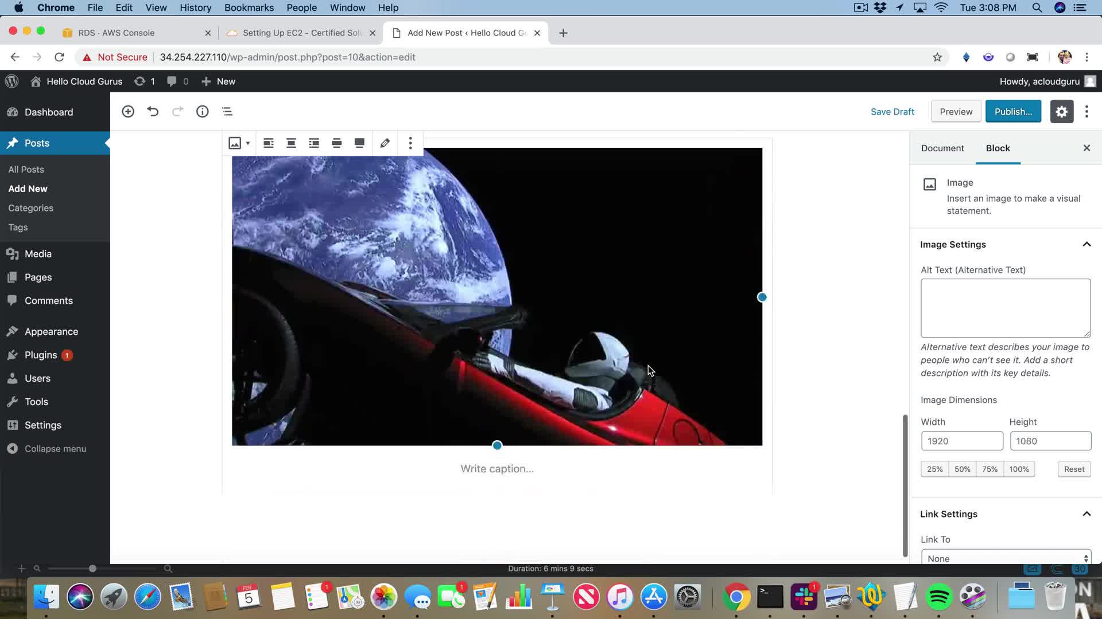Open Plugins menu in sidebar
The height and width of the screenshot is (619, 1102).
(41, 355)
